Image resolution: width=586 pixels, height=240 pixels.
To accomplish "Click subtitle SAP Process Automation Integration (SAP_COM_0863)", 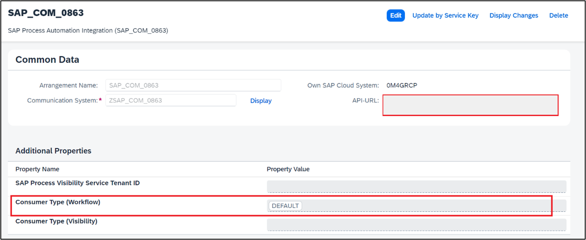I will tap(88, 31).
